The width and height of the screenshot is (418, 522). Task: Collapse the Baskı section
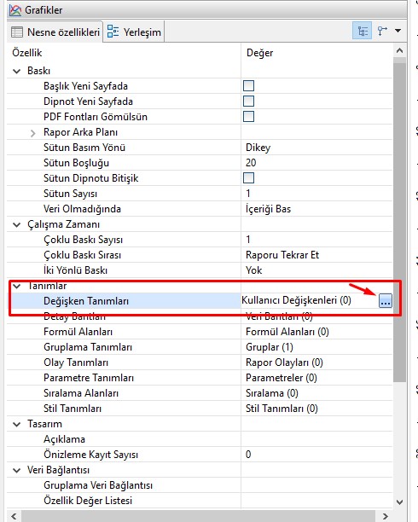click(17, 71)
